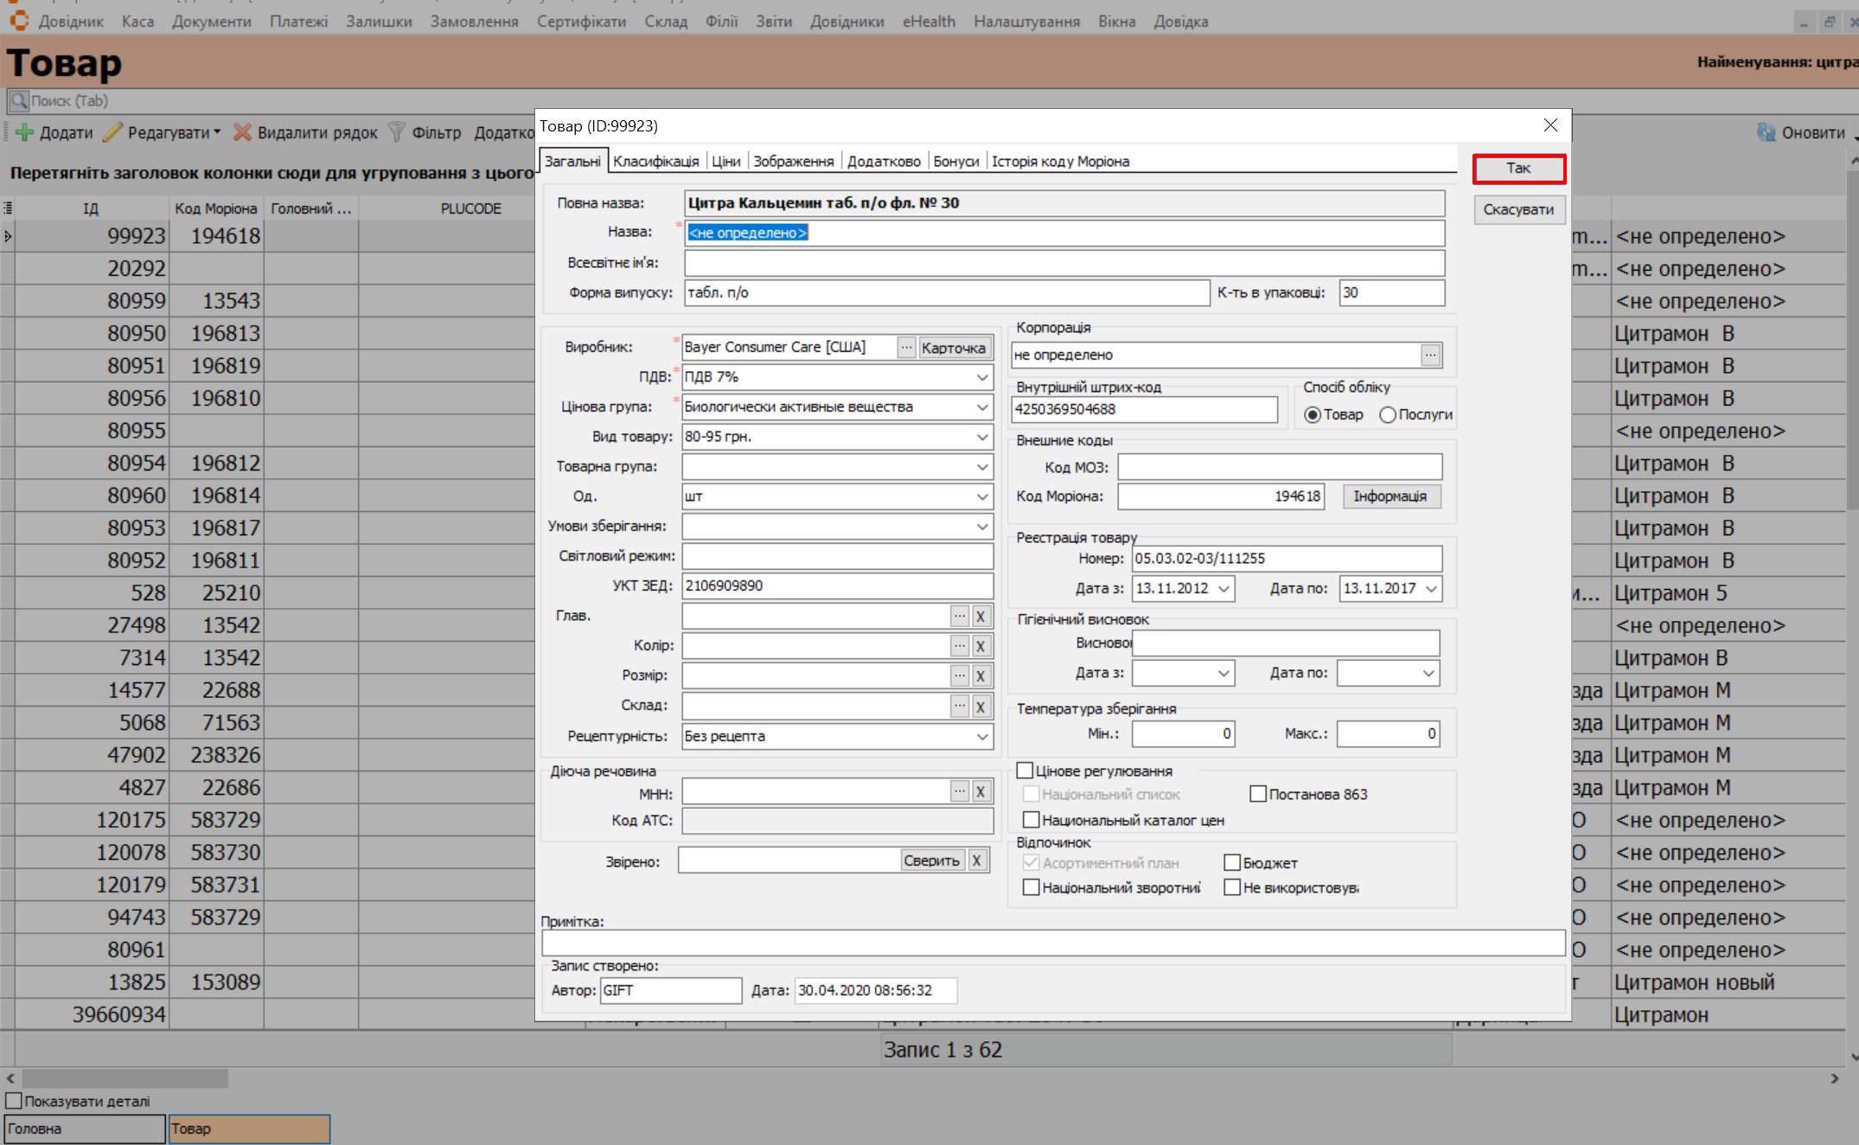
Task: Open Виробник lookup ellipsis button
Action: [x=905, y=348]
